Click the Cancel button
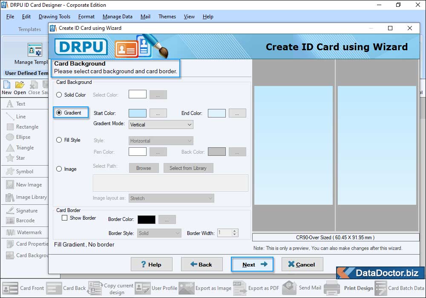Viewport: 426px width, 298px height. click(x=302, y=264)
